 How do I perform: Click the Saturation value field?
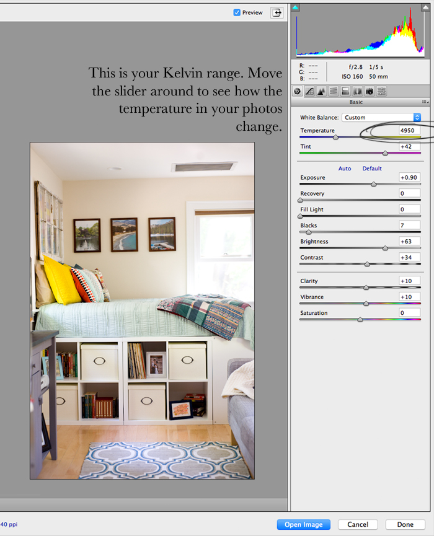point(409,313)
